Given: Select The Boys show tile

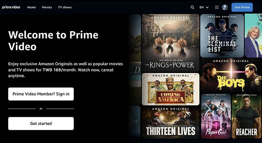Looking at the screenshot, I should (231, 75).
